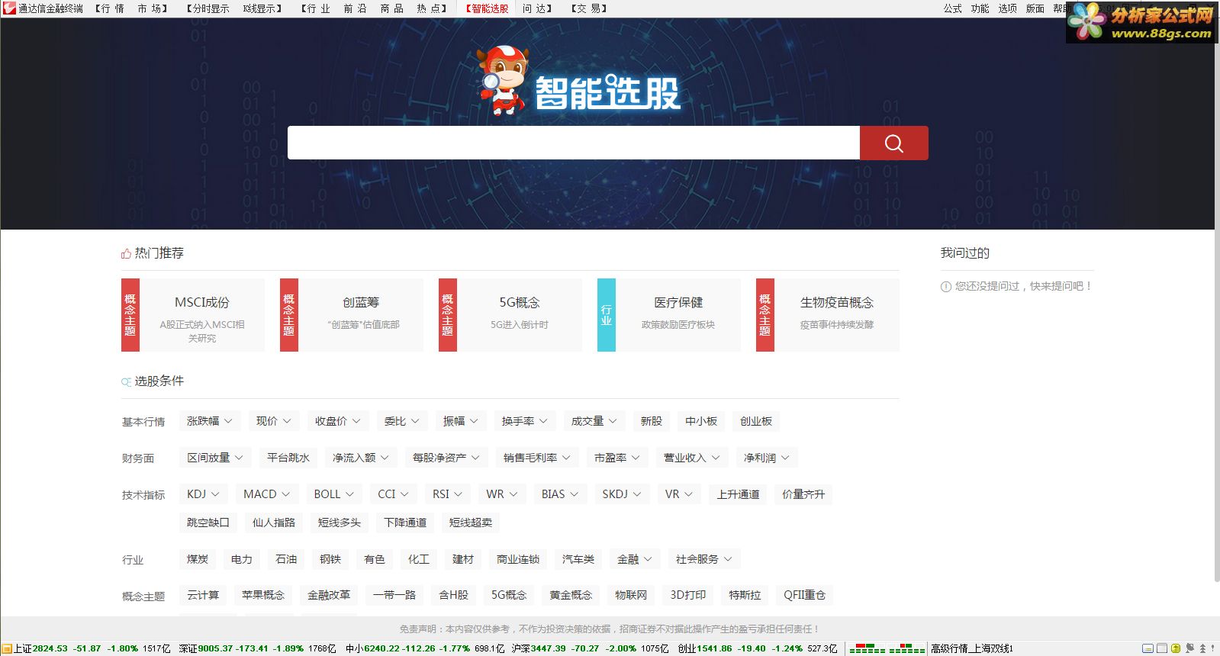Open the MACD indicator dropdown
The width and height of the screenshot is (1220, 656).
(267, 494)
